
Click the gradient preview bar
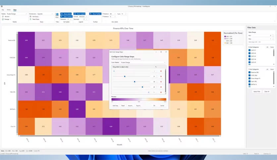pos(139,100)
